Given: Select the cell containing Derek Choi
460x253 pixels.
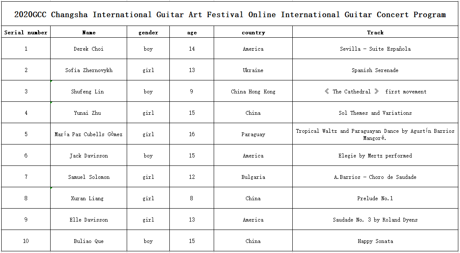Looking at the screenshot, I should tap(89, 49).
